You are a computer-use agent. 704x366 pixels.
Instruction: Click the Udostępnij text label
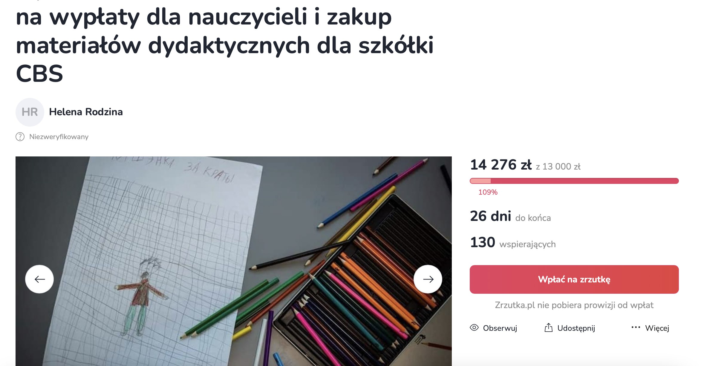[x=576, y=328]
